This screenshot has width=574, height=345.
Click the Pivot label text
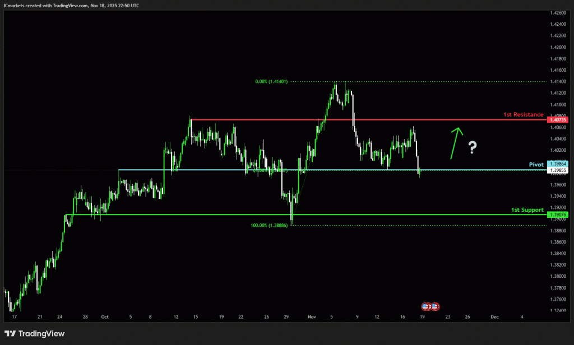536,164
